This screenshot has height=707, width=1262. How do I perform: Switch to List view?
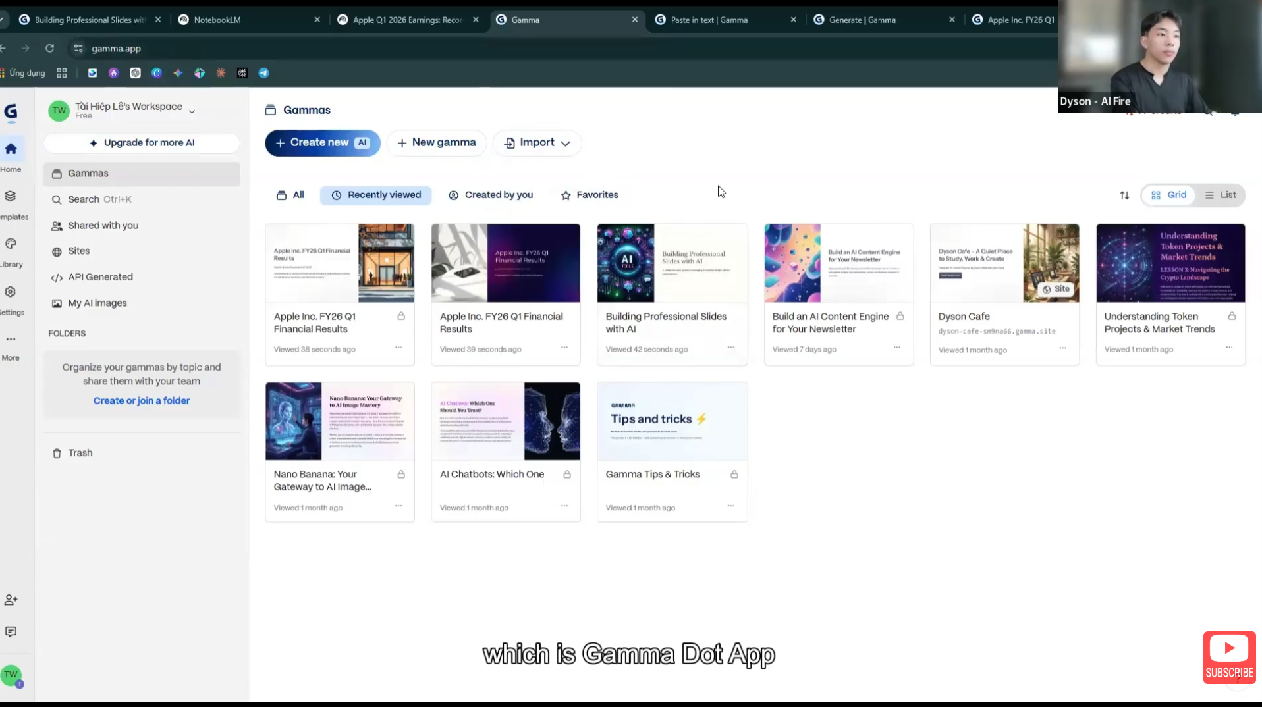click(1221, 195)
